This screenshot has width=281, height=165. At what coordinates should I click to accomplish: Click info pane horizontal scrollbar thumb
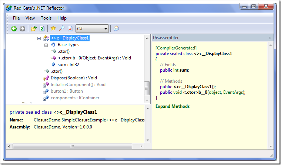click(x=72, y=146)
